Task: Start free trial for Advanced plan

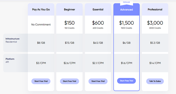Action: click(x=126, y=81)
